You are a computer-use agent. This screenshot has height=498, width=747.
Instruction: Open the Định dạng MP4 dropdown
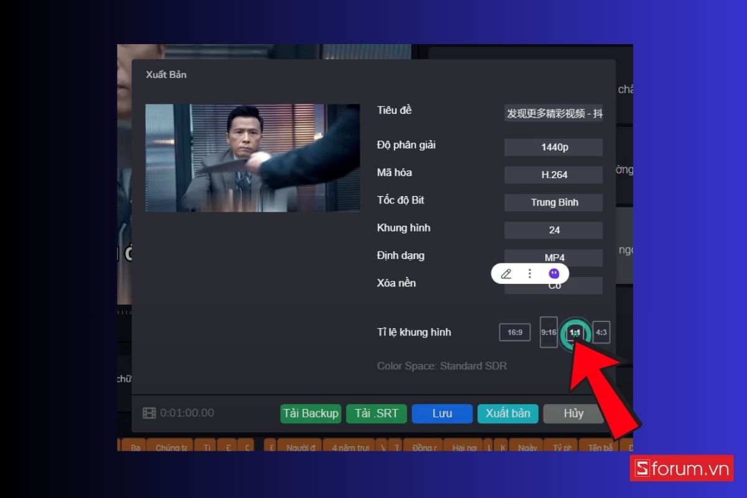(x=553, y=258)
